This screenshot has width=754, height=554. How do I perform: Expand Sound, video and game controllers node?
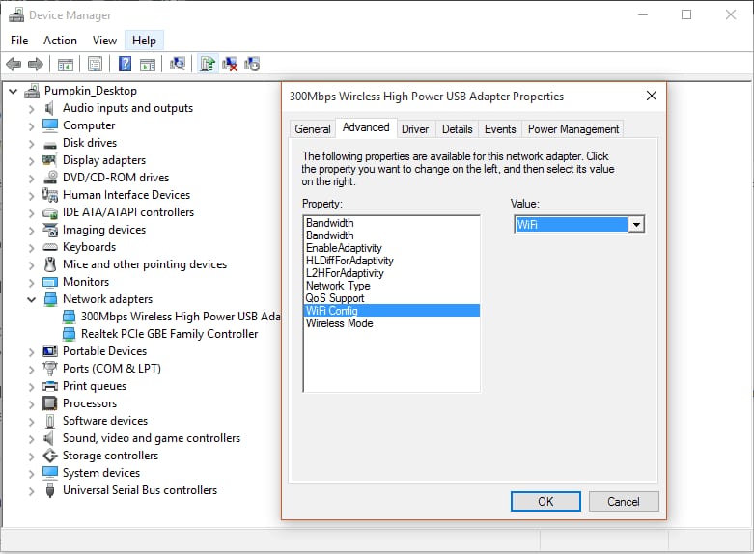[x=32, y=438]
